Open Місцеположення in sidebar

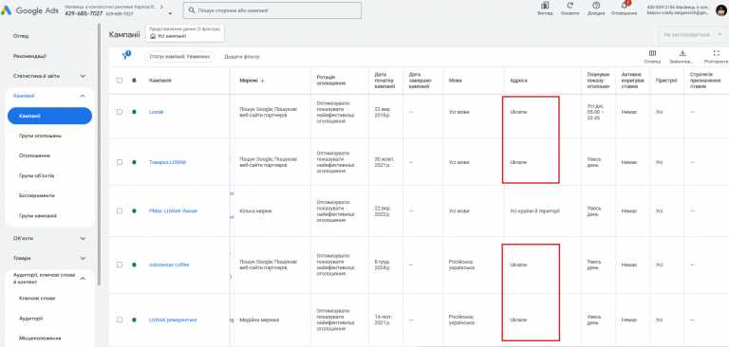coord(40,338)
